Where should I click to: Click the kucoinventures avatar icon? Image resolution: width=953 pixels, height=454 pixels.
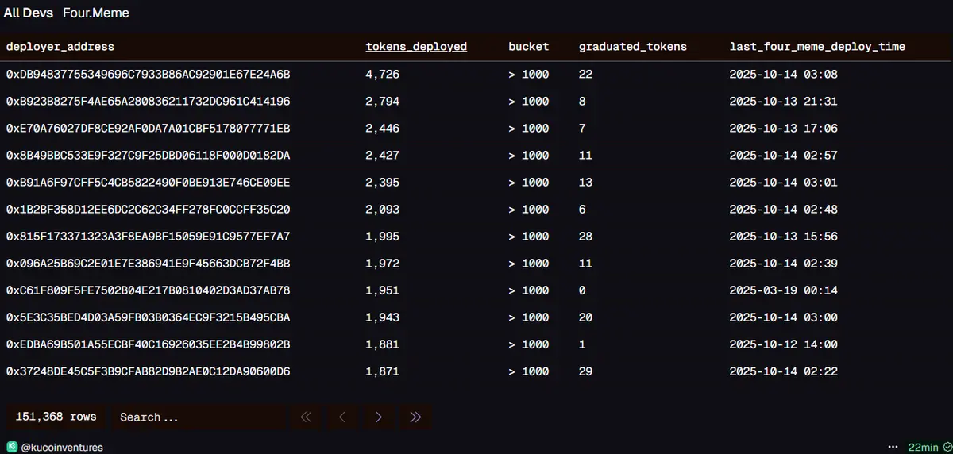point(12,447)
